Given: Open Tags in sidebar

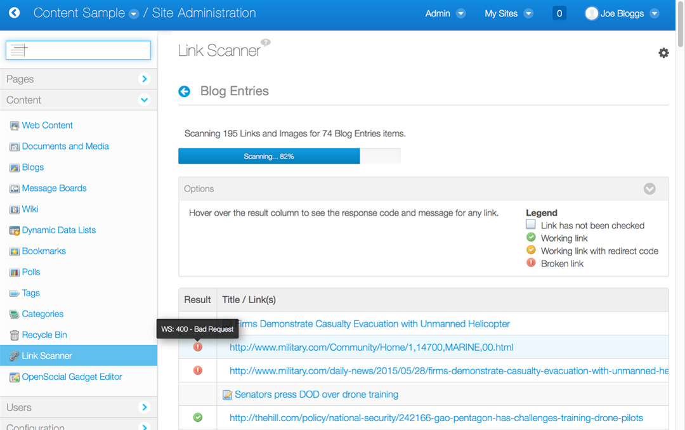Looking at the screenshot, I should click(x=31, y=293).
